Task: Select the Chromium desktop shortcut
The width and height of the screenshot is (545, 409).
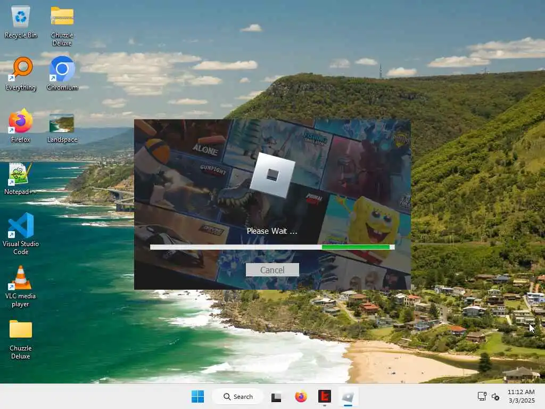Action: point(62,73)
